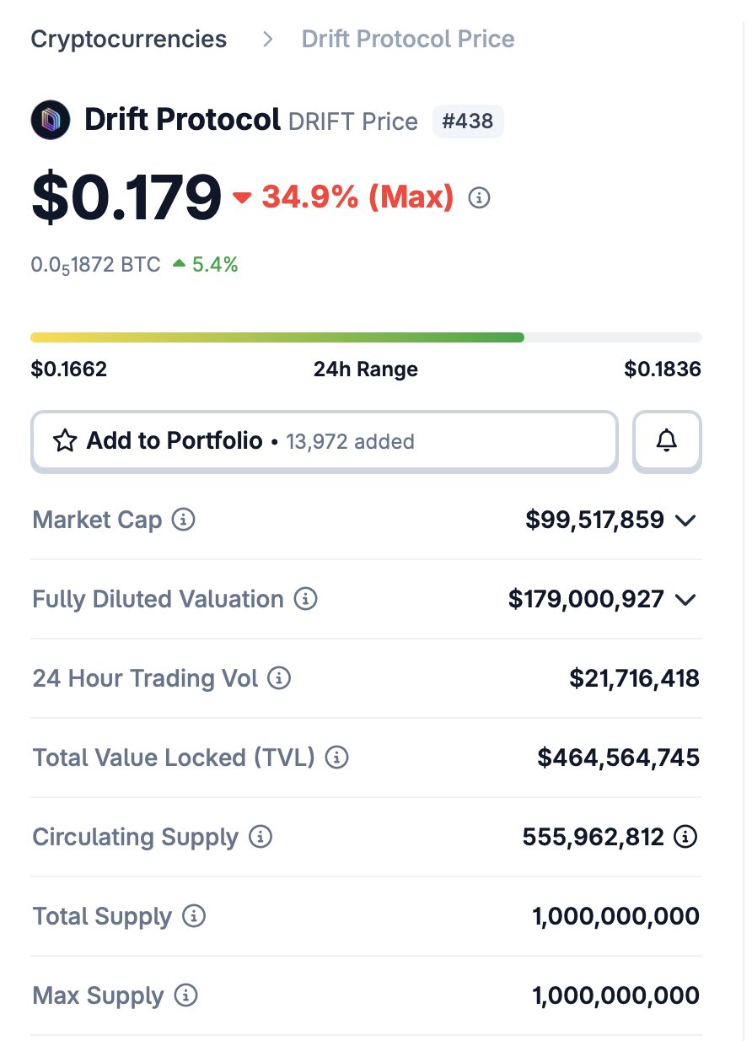
Task: Click Drift Protocol Price breadcrumb
Action: 408,39
